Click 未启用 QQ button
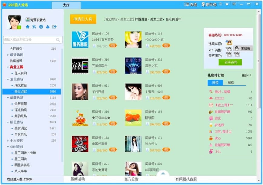Viewport: 263px width, 185px height. [x=243, y=48]
